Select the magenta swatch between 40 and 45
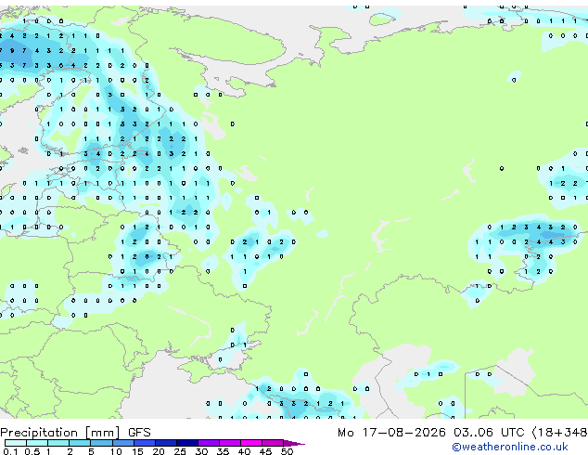The height and width of the screenshot is (455, 588). tap(251, 443)
